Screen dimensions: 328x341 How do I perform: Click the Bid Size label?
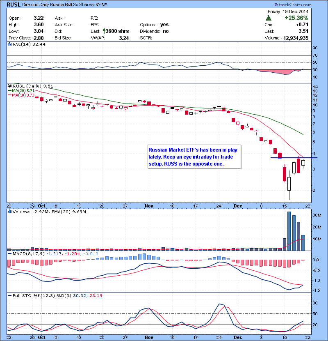(63, 38)
